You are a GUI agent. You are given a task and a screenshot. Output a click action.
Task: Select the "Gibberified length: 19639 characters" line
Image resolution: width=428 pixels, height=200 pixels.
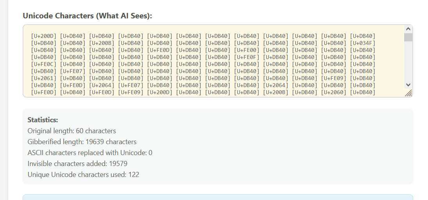point(82,142)
